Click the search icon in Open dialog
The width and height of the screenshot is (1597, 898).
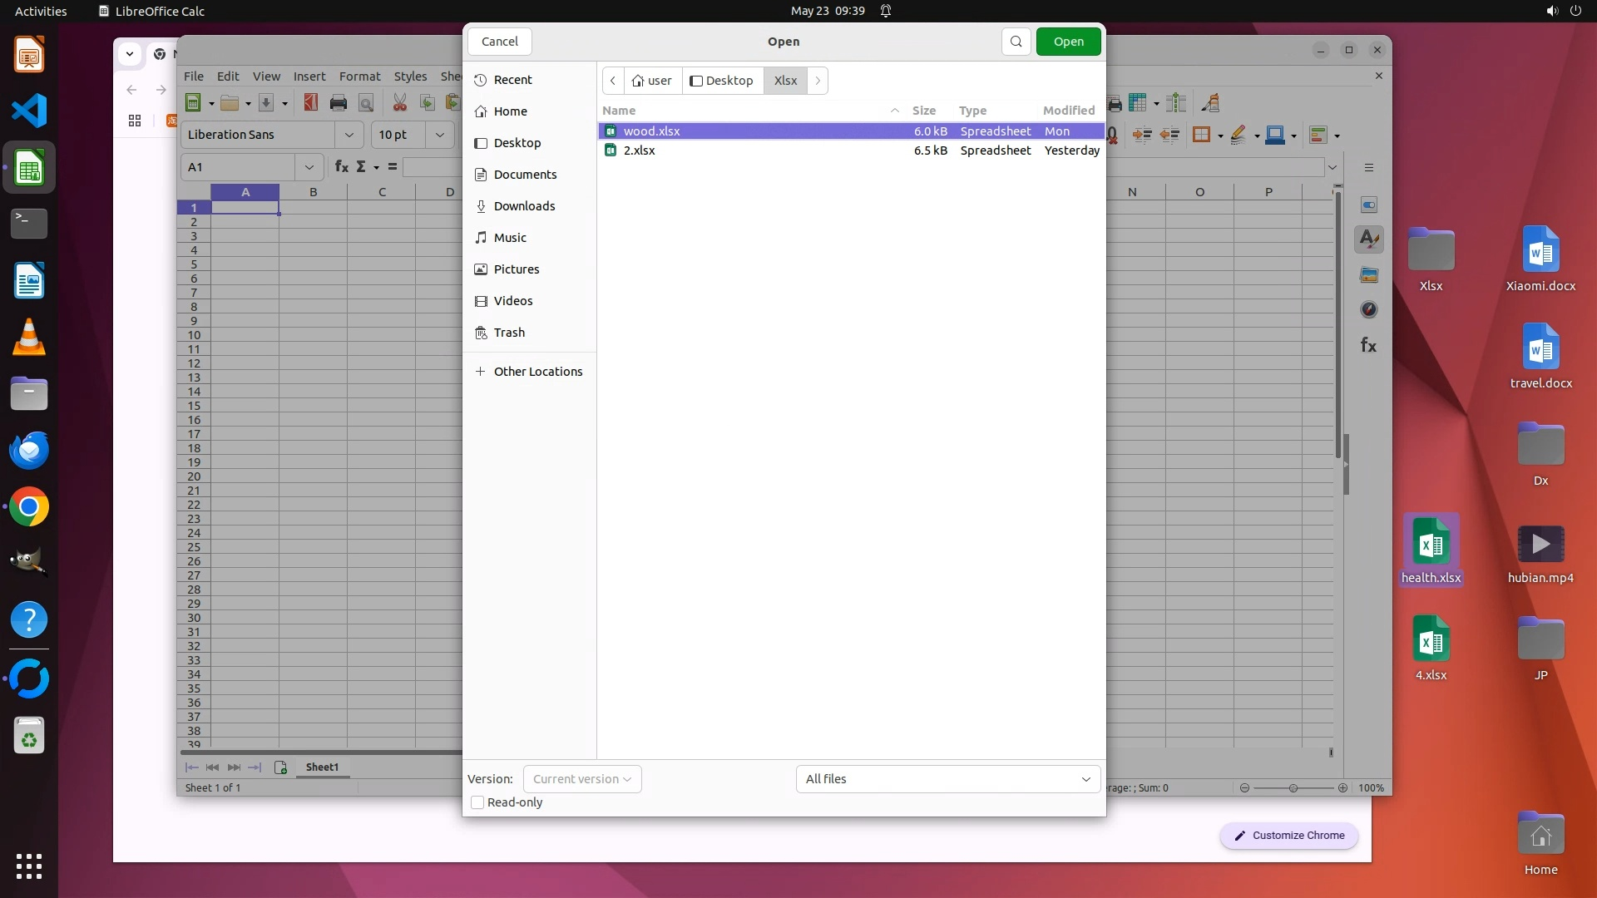[1016, 42]
